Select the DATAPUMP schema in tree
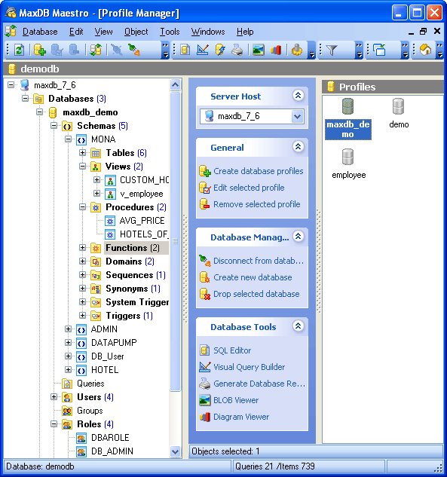 coord(114,343)
